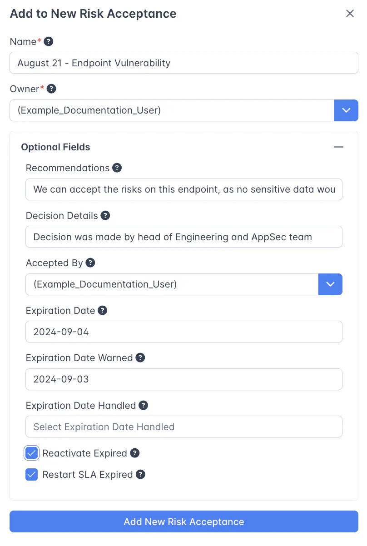
Task: Uncheck the Reactivate Expired checkbox
Action: pyautogui.click(x=32, y=453)
